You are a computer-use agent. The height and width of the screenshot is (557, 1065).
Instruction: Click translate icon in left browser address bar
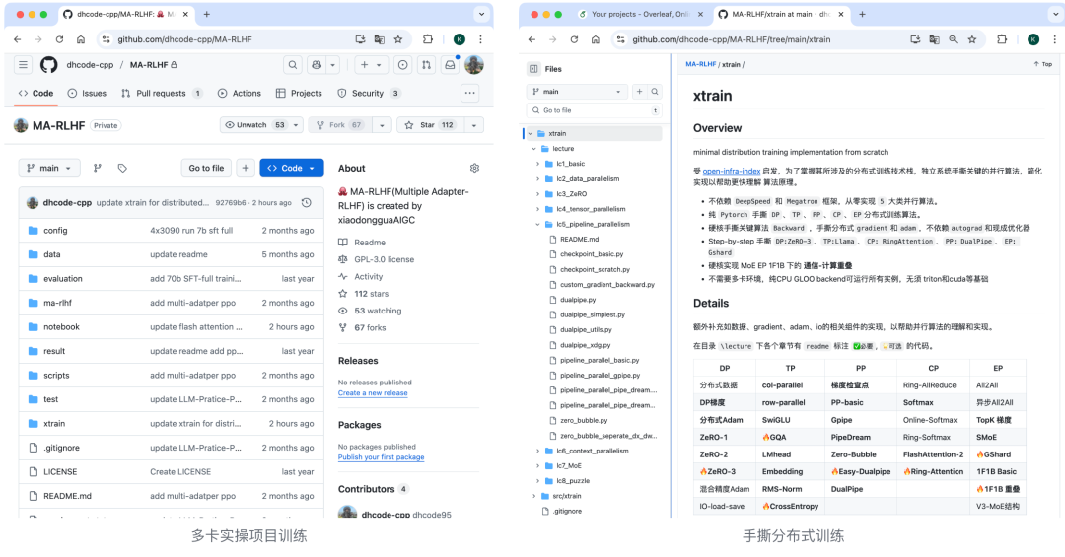click(x=379, y=39)
